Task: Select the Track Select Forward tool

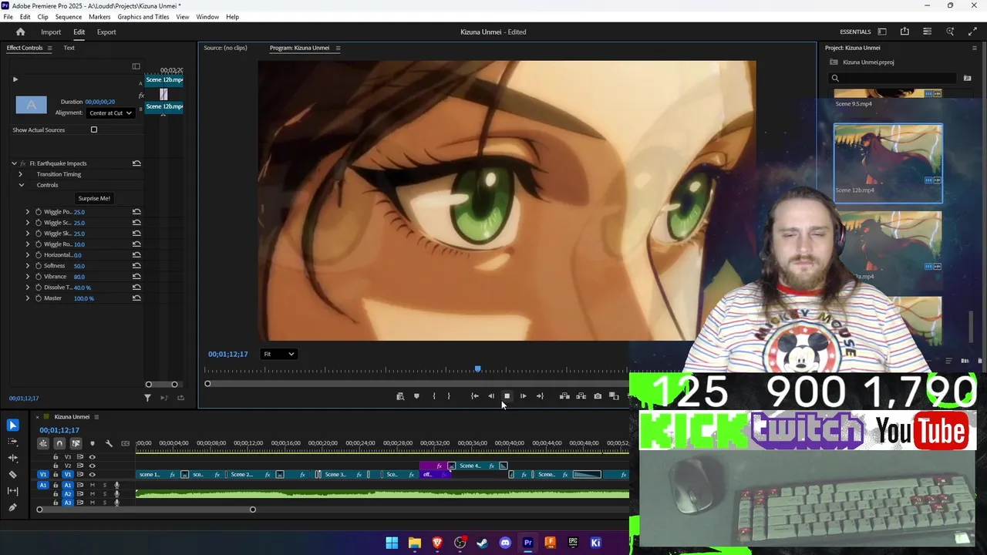Action: click(12, 442)
